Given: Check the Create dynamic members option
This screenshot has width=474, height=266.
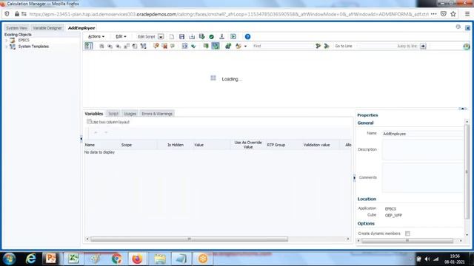Looking at the screenshot, I should pyautogui.click(x=407, y=233).
